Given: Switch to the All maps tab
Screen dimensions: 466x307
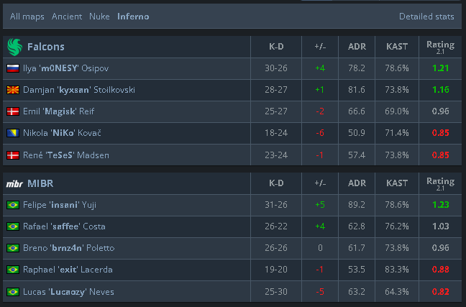Looking at the screenshot, I should (x=27, y=17).
